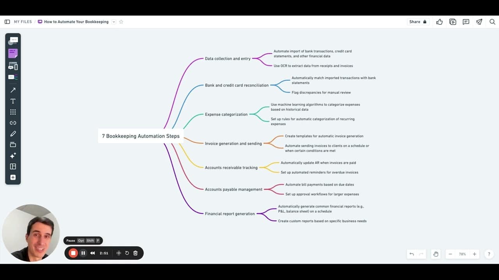Click 'Set up rules for automatic categorization' text
Viewport: 499px width, 280px height.
pyautogui.click(x=313, y=121)
